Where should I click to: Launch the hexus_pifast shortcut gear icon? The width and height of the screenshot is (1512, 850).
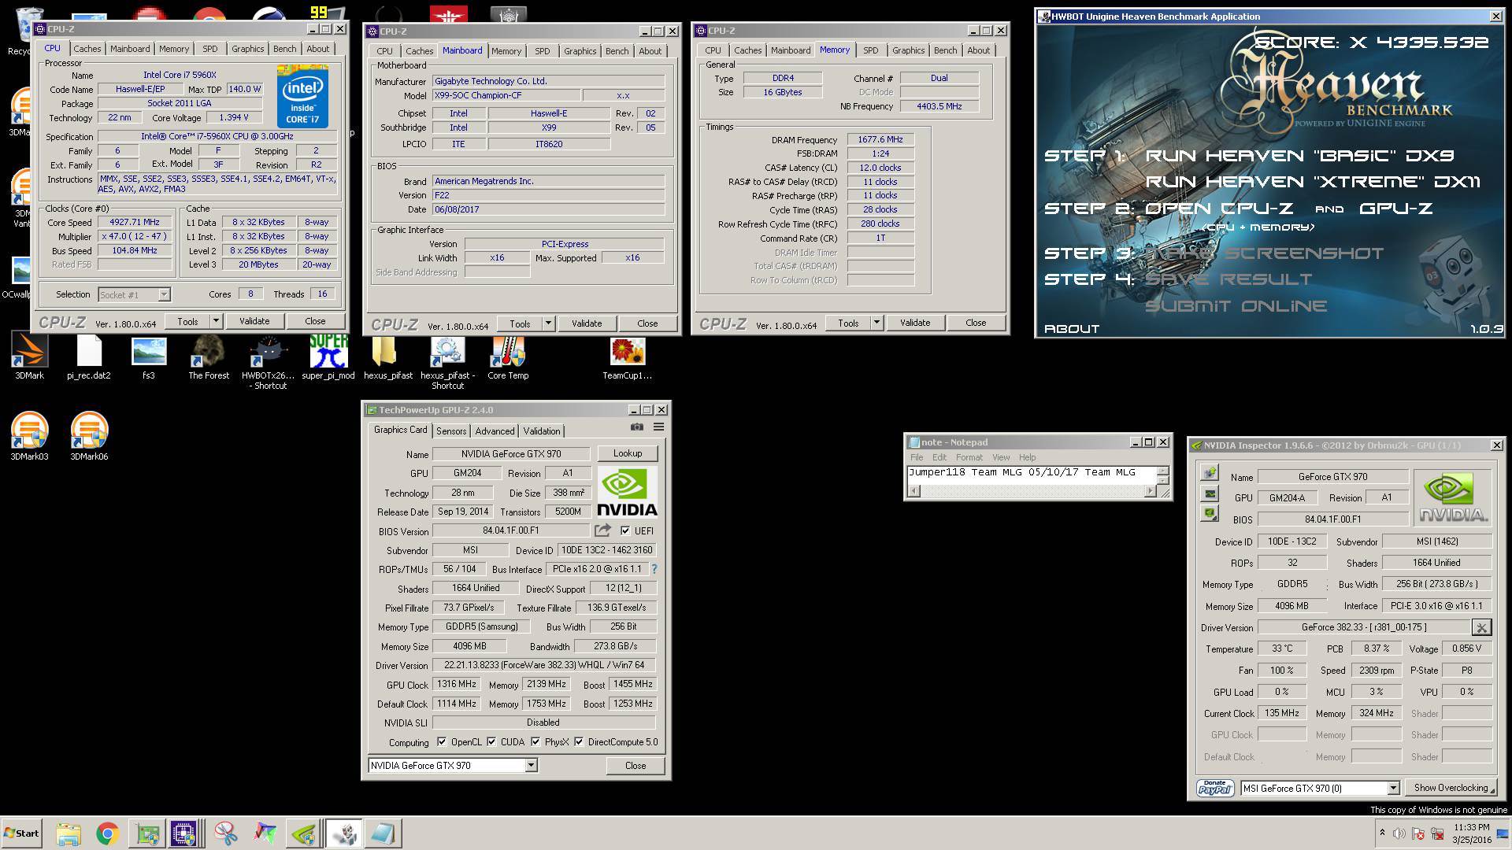click(x=447, y=360)
